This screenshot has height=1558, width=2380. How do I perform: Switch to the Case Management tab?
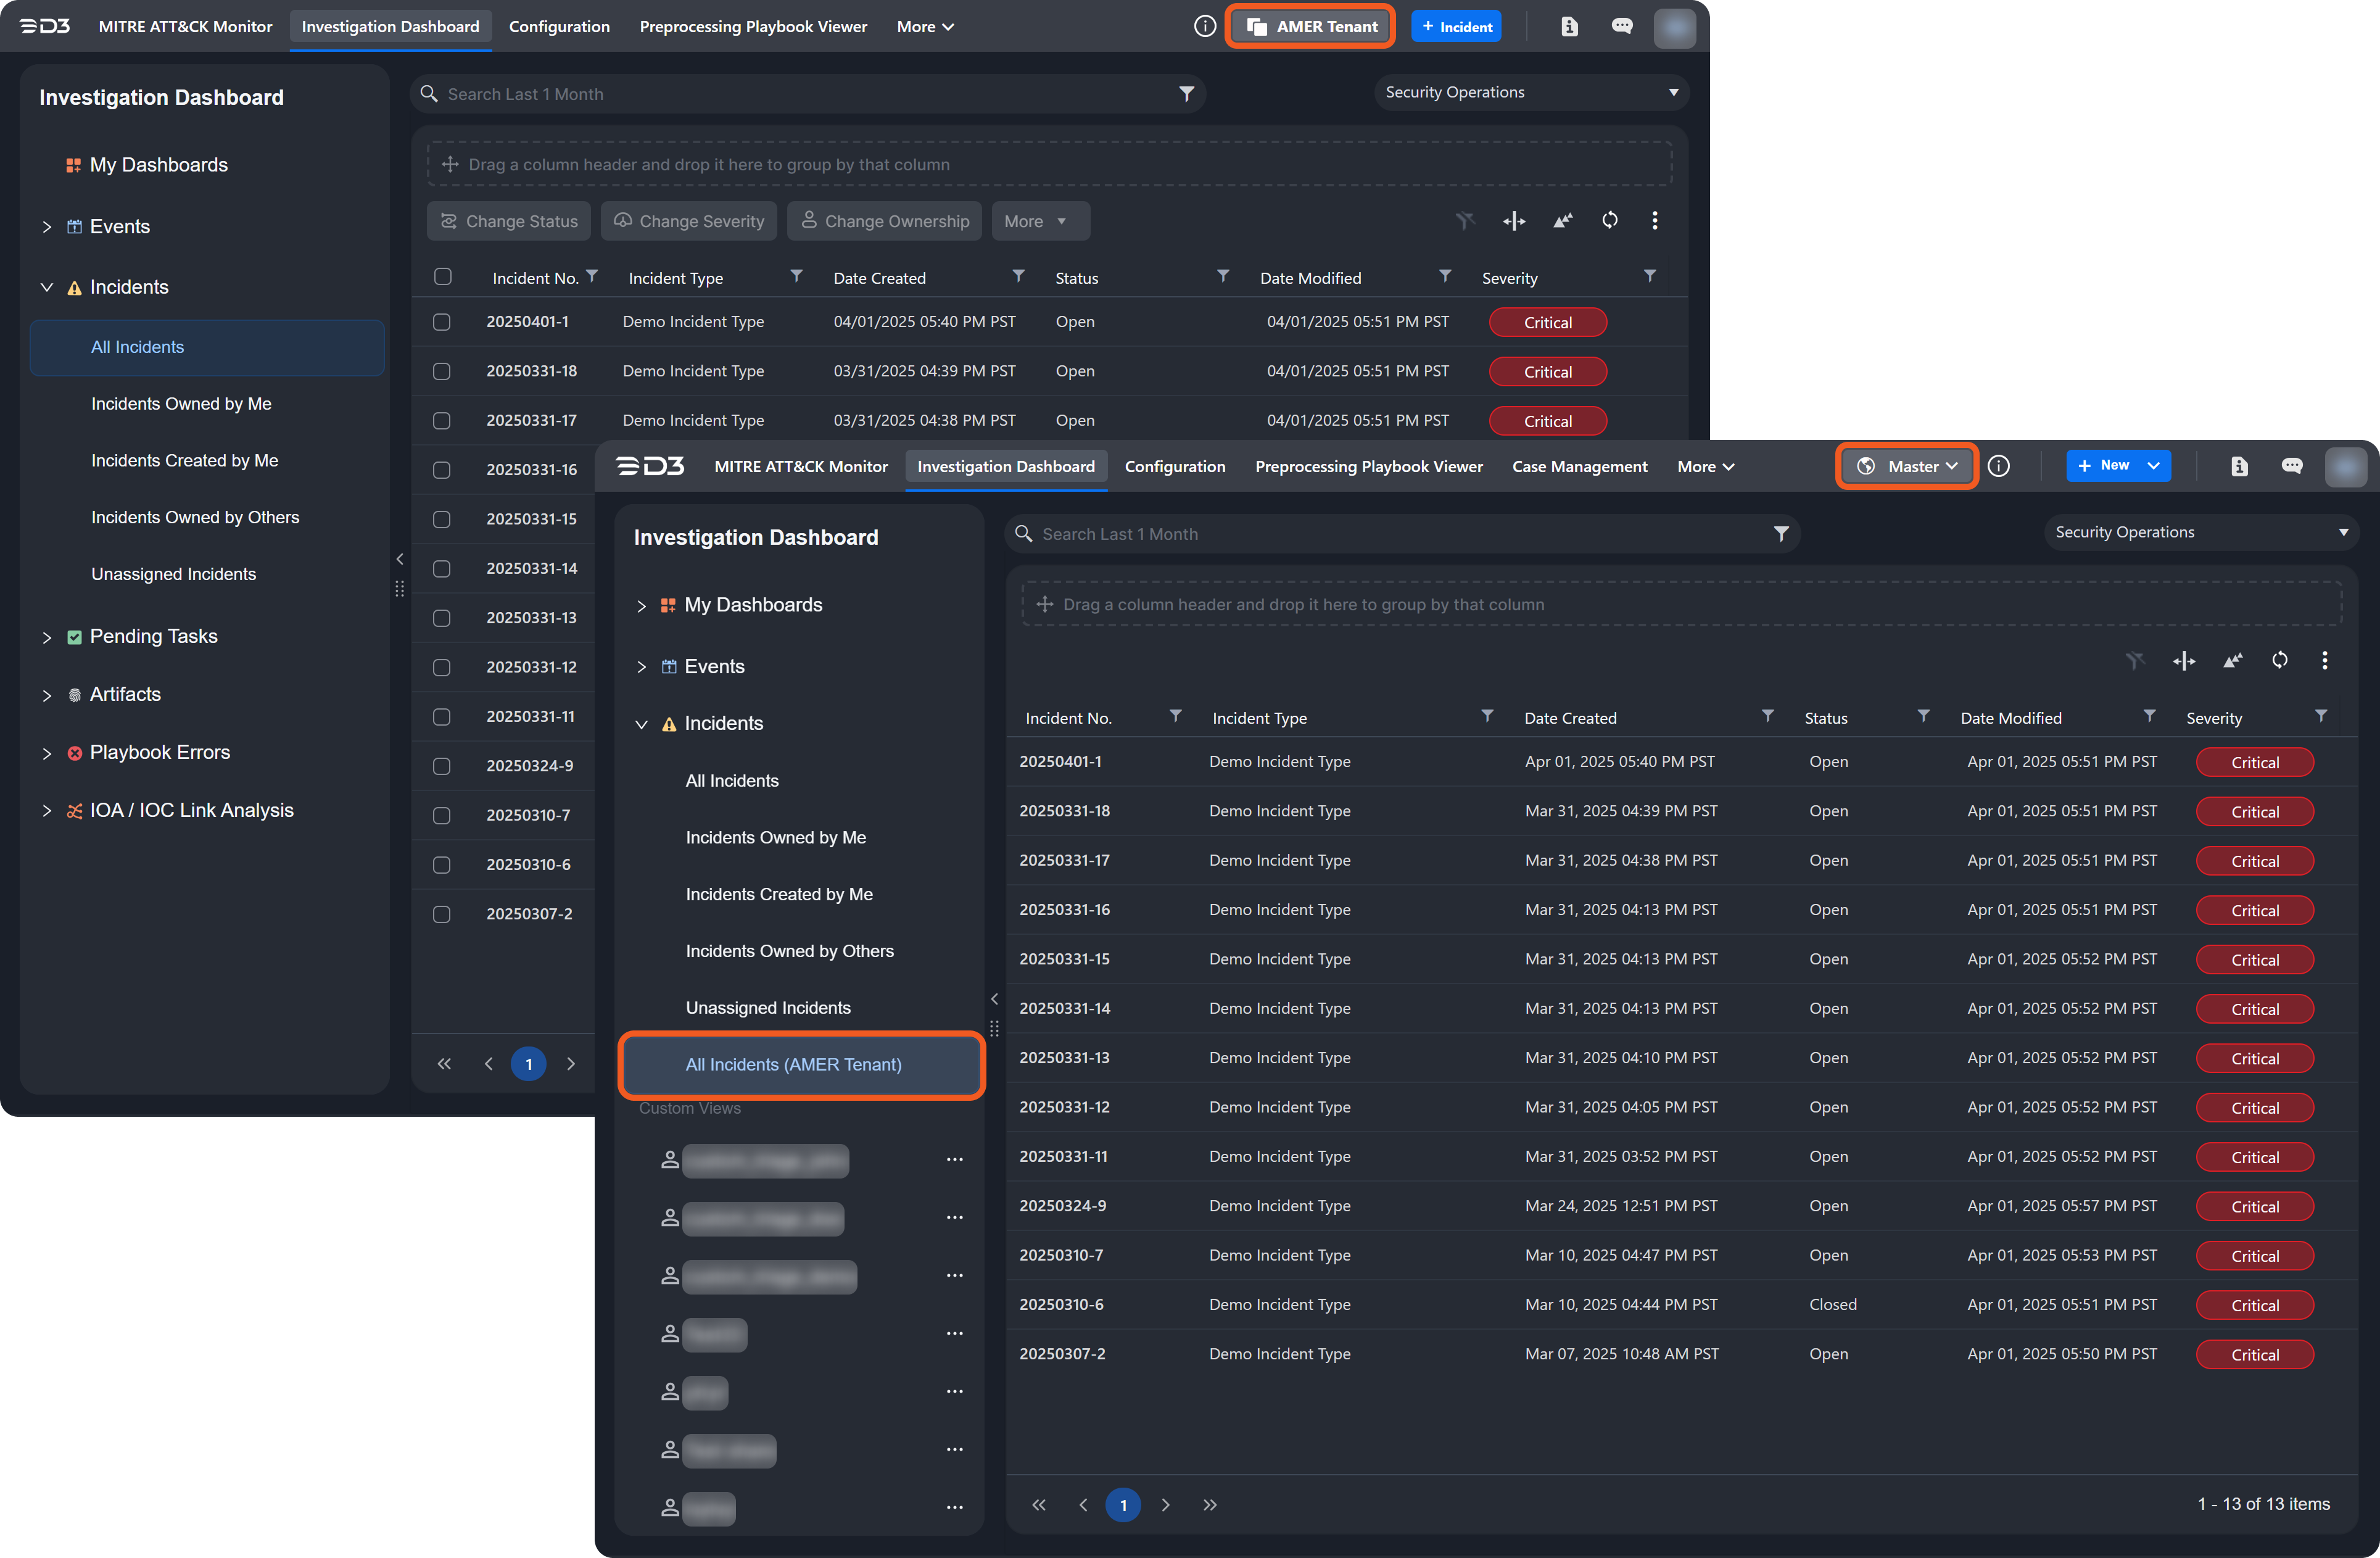click(x=1579, y=466)
